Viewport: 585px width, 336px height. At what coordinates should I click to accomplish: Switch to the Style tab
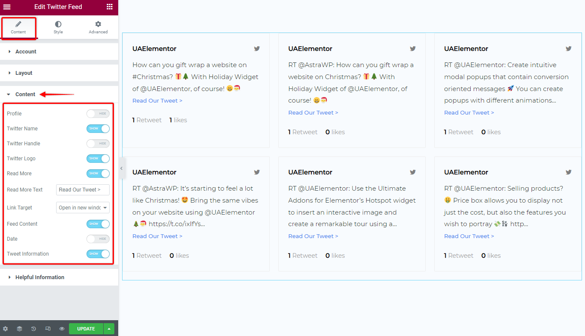(58, 27)
